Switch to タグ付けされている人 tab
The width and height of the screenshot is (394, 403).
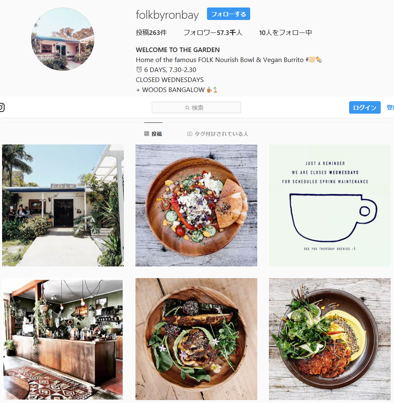217,134
